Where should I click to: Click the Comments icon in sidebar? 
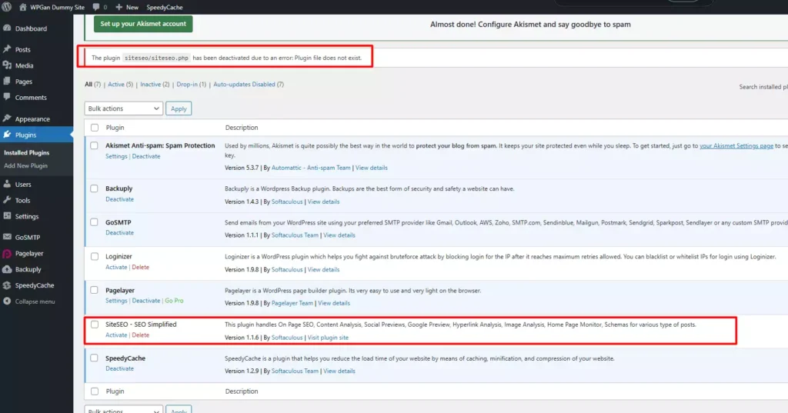(7, 97)
